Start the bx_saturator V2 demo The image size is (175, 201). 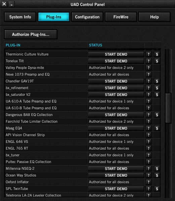pyautogui.click(x=116, y=94)
